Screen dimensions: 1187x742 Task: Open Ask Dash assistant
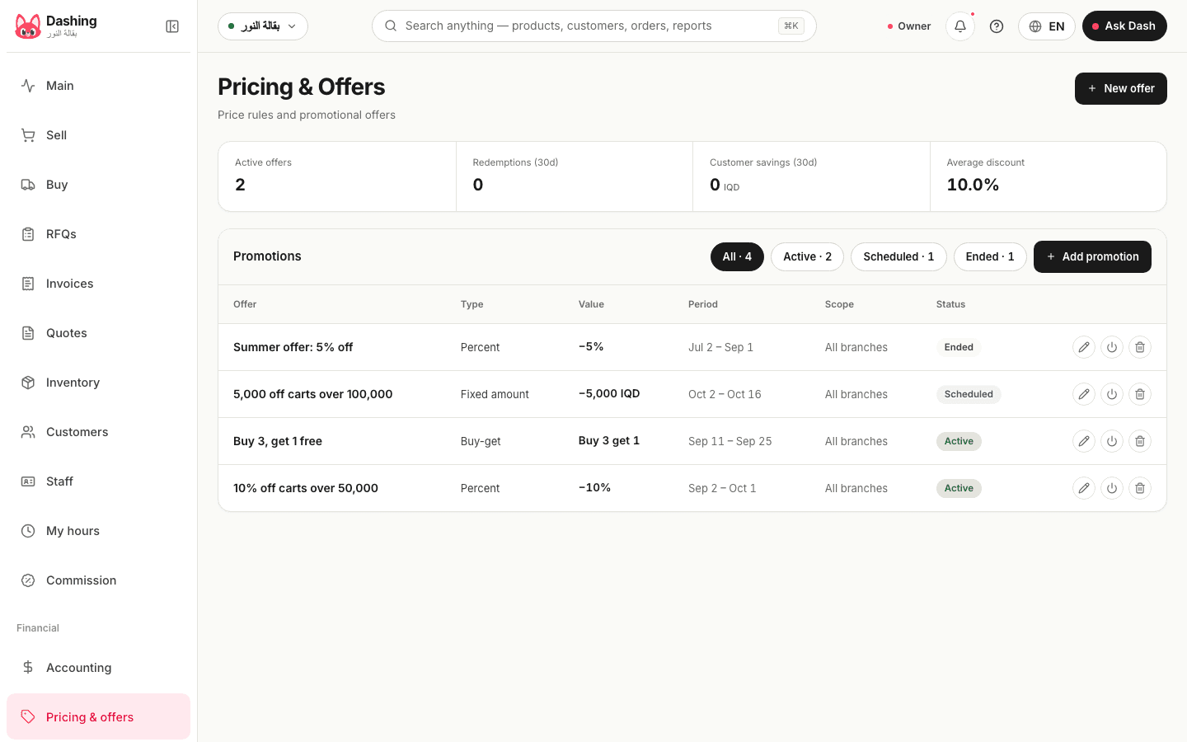(x=1124, y=26)
